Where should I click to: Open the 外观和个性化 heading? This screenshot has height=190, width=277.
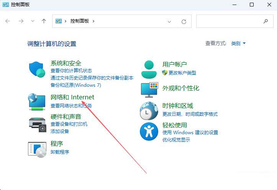(181, 88)
